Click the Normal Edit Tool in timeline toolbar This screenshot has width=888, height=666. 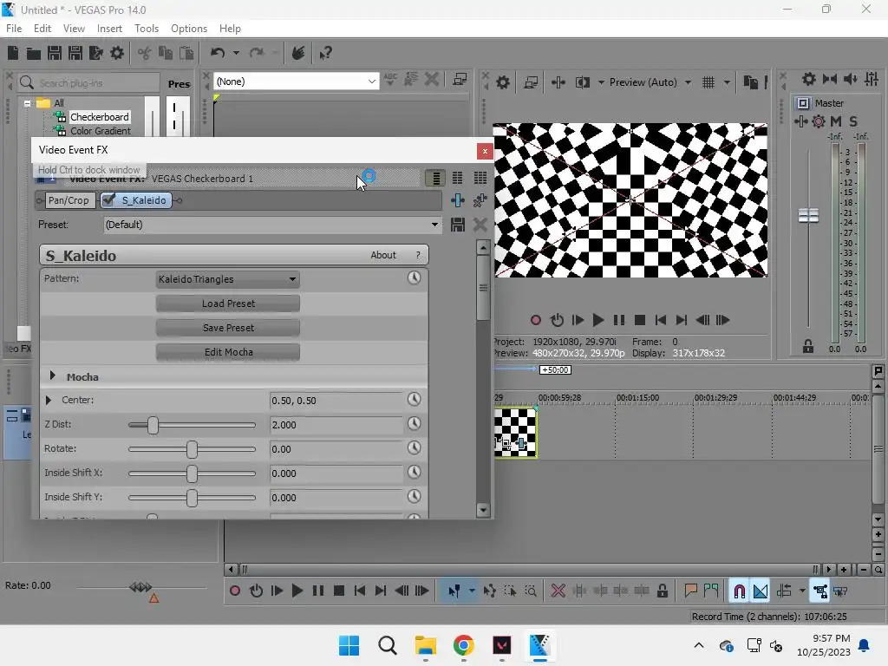(x=454, y=591)
